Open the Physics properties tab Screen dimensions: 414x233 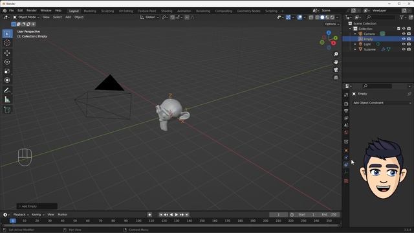click(346, 157)
